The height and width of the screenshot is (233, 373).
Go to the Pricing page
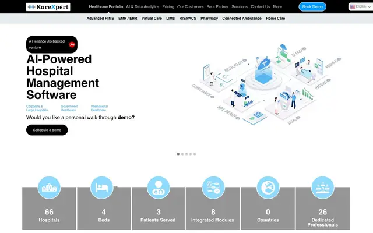pos(168,6)
